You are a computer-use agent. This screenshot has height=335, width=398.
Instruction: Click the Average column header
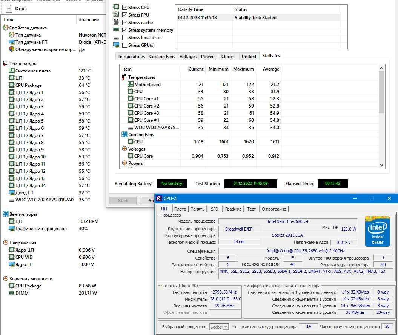[x=268, y=69]
